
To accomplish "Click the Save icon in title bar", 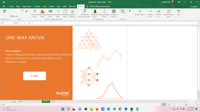I will [x=3, y=2].
